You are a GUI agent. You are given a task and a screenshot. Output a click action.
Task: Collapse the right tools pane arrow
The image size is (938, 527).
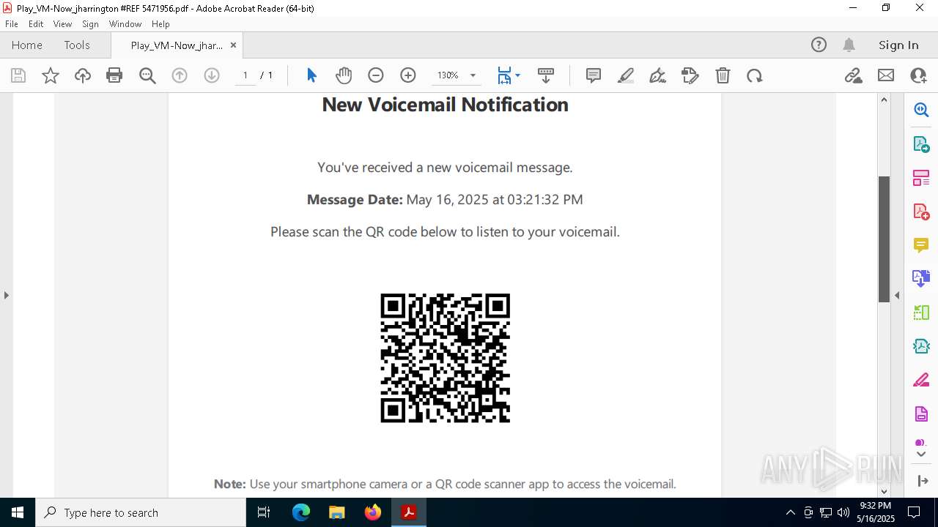[897, 296]
